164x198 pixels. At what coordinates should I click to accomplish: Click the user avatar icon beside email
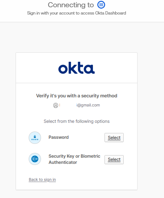coord(56,105)
